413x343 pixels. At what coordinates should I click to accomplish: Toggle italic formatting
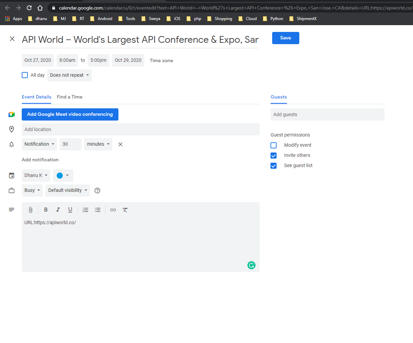coord(58,210)
